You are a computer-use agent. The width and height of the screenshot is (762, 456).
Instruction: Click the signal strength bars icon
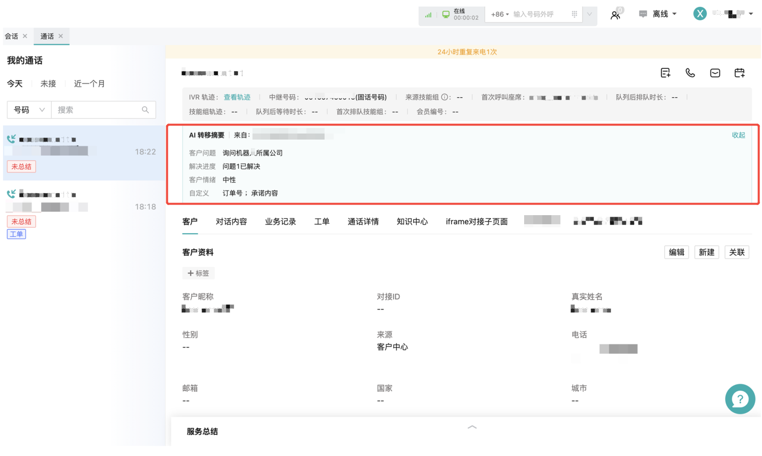(428, 15)
